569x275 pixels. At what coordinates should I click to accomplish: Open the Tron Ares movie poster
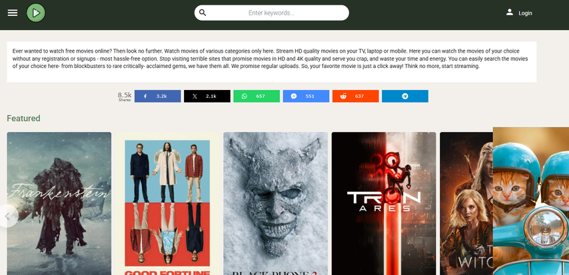384,204
